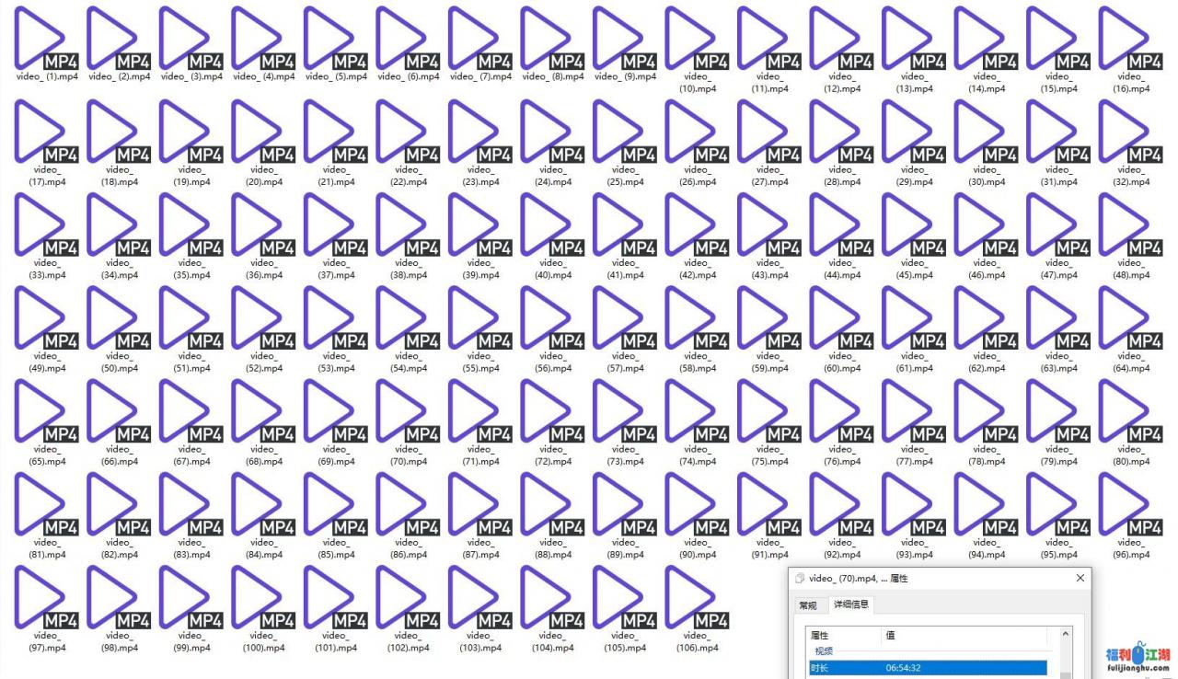Open the 详细信息 tab in properties

click(851, 604)
